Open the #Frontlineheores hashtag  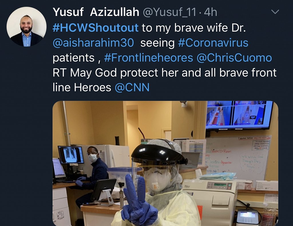[x=149, y=58]
